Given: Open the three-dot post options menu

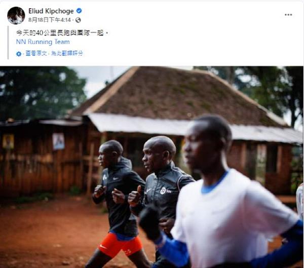Looking at the screenshot, I should pyautogui.click(x=288, y=15).
